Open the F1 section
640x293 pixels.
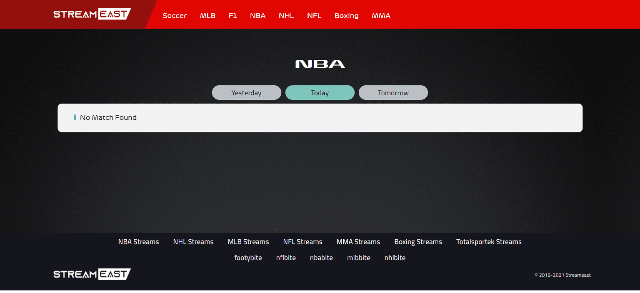[232, 15]
